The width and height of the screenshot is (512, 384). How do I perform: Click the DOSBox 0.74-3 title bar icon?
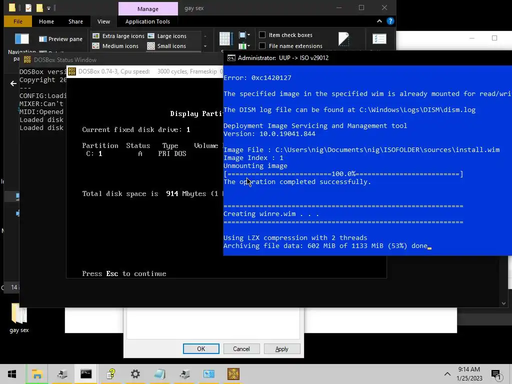(72, 71)
